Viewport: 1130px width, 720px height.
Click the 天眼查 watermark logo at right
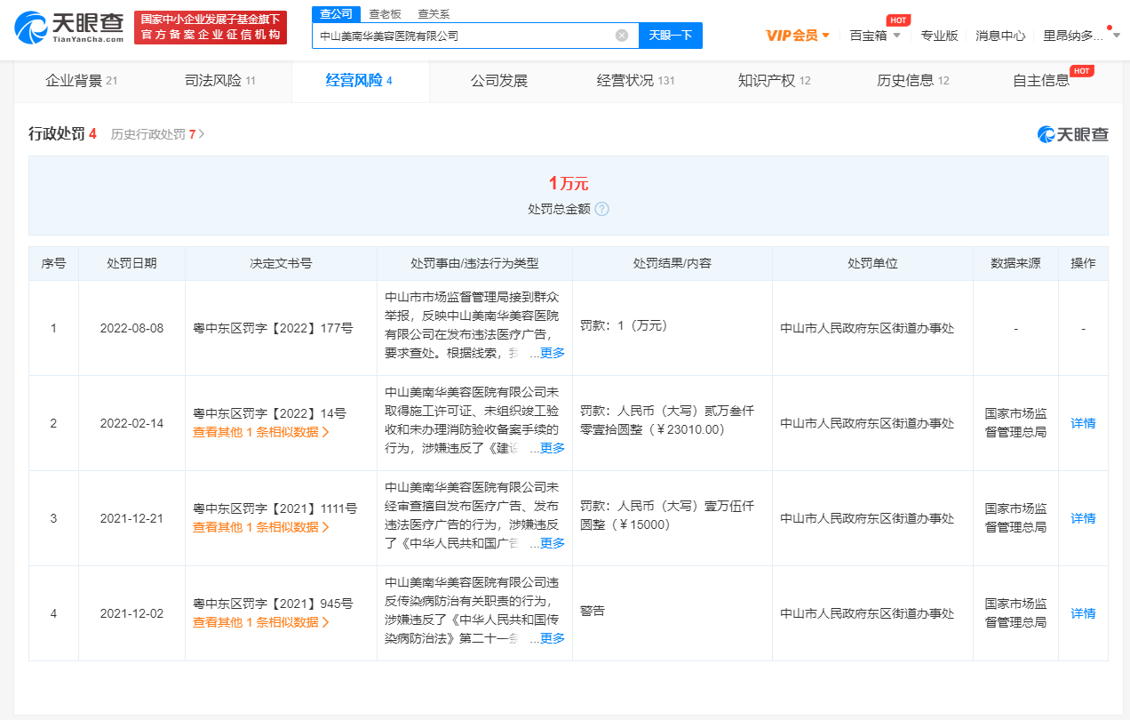[x=1072, y=134]
